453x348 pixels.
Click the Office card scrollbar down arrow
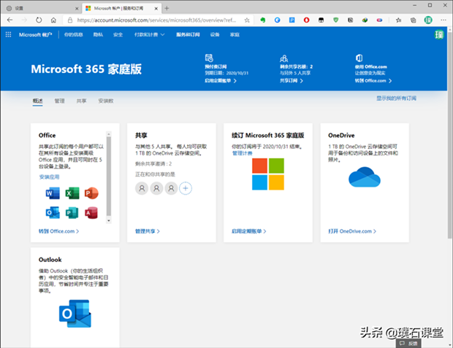point(109,220)
